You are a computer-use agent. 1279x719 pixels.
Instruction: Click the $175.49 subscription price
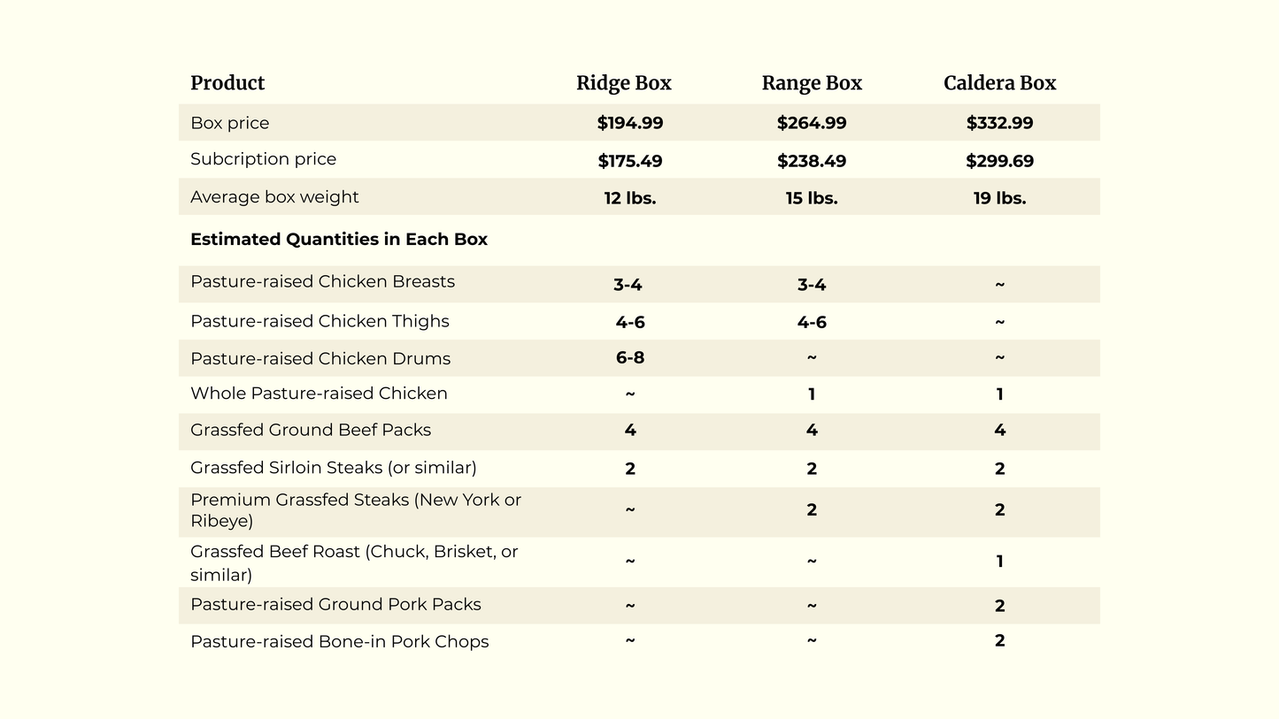(629, 161)
